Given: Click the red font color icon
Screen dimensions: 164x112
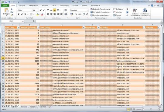Looking at the screenshot, I should [x=42, y=14].
